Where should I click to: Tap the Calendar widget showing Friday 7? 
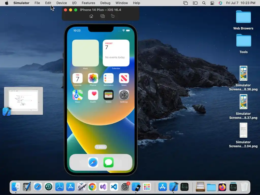pos(116,53)
